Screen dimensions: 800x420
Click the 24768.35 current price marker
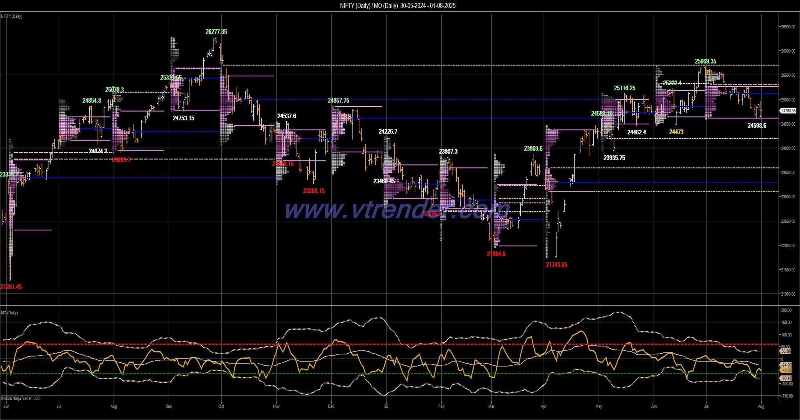(x=788, y=111)
